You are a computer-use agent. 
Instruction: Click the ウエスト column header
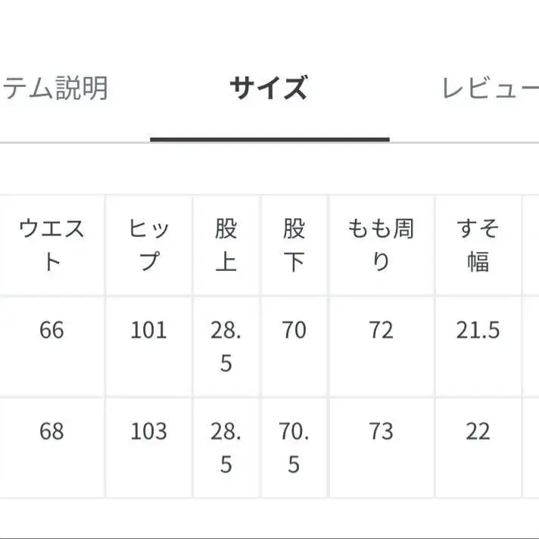[x=51, y=245]
